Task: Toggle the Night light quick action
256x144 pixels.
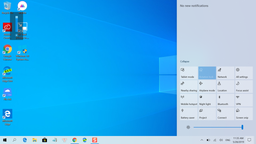Action: click(207, 100)
